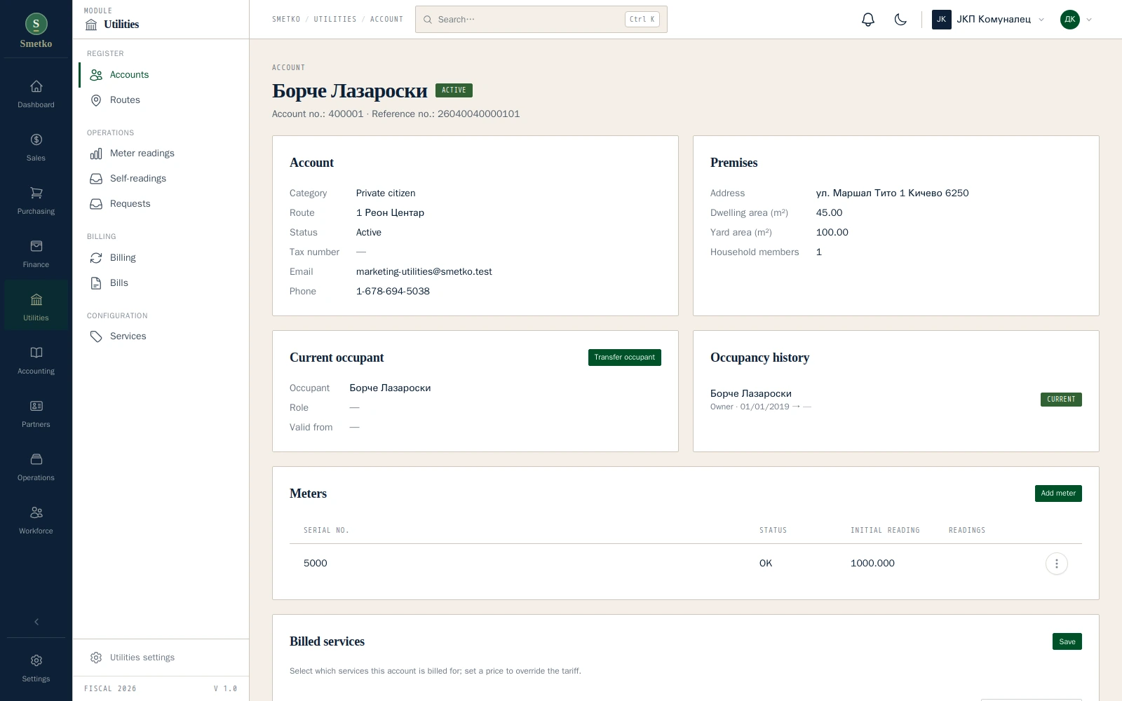Open the Dashboard module

tap(36, 95)
